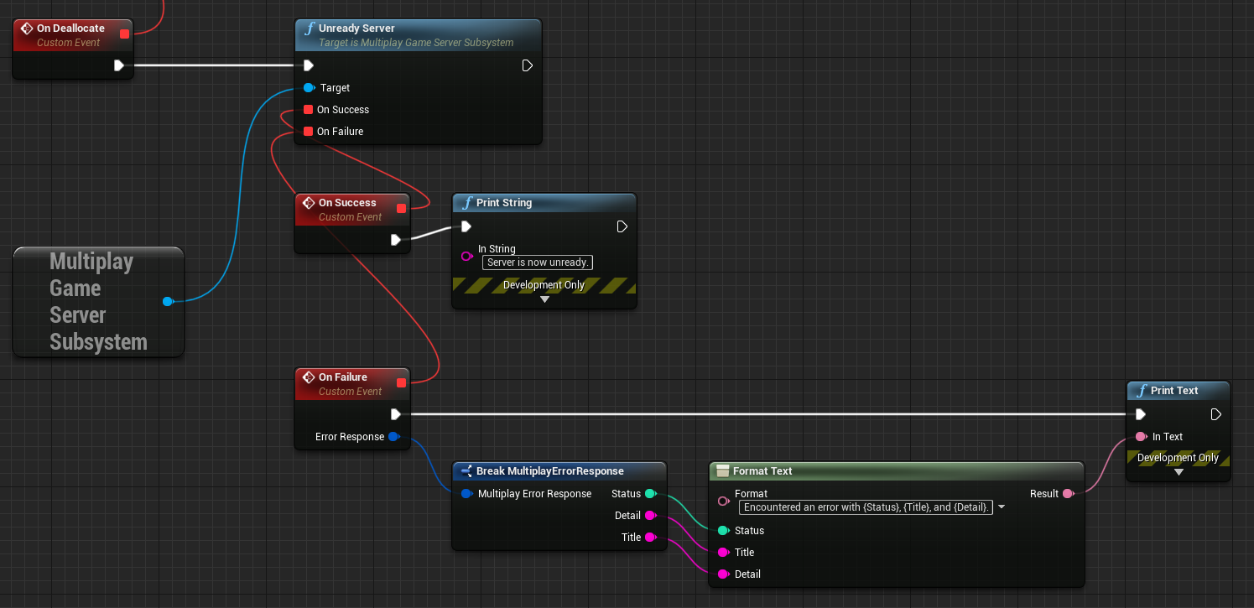Select the On Success custom event icon
The width and height of the screenshot is (1254, 608).
coord(307,202)
